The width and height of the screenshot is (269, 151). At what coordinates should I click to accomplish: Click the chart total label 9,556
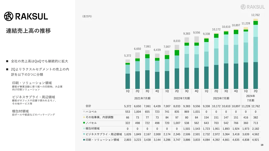(196, 33)
